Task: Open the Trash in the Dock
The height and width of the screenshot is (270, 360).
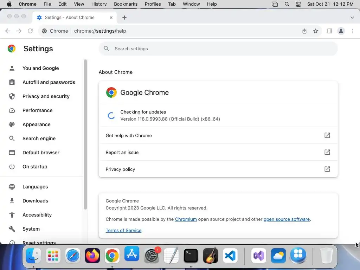Action: click(x=326, y=256)
